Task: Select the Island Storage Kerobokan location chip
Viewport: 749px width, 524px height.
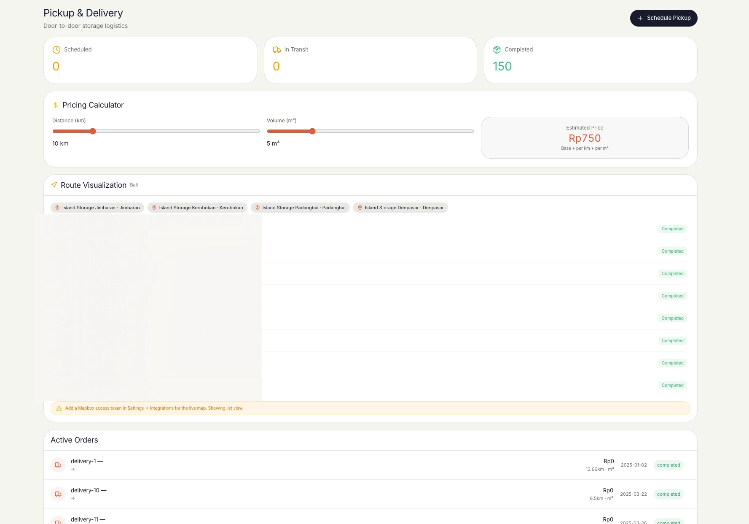Action: click(x=197, y=208)
